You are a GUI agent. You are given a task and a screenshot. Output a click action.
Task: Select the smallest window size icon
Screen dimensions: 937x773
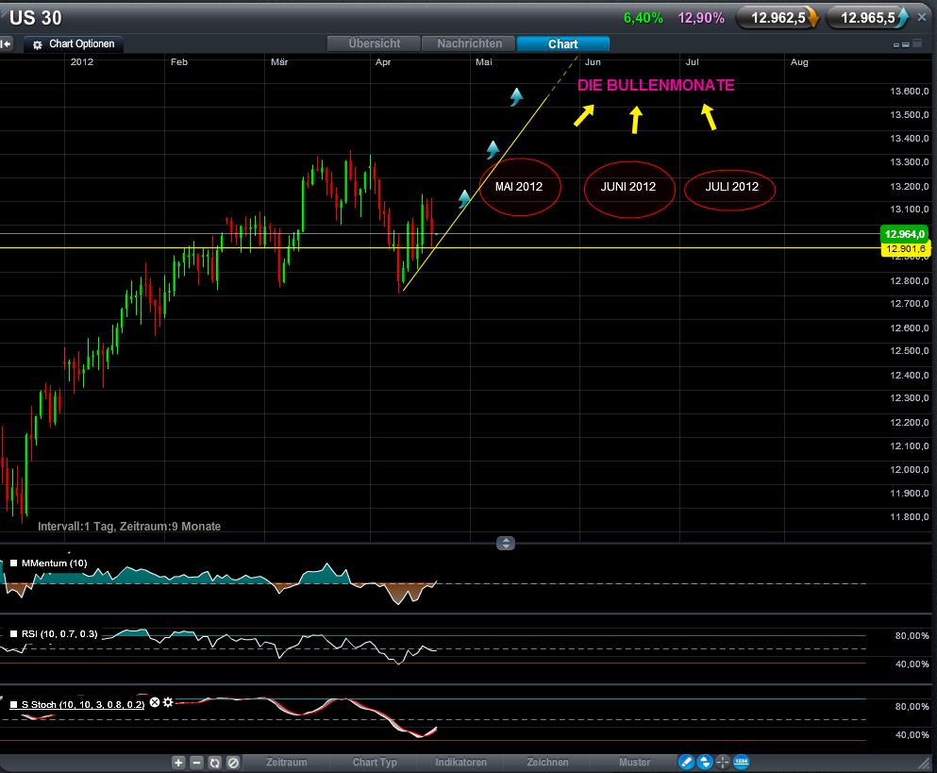pyautogui.click(x=896, y=45)
